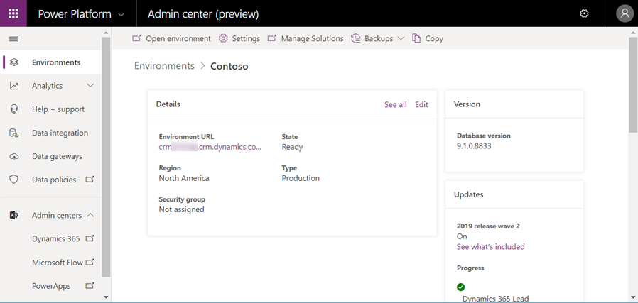Open the user account avatar
638x303 pixels.
(x=625, y=13)
